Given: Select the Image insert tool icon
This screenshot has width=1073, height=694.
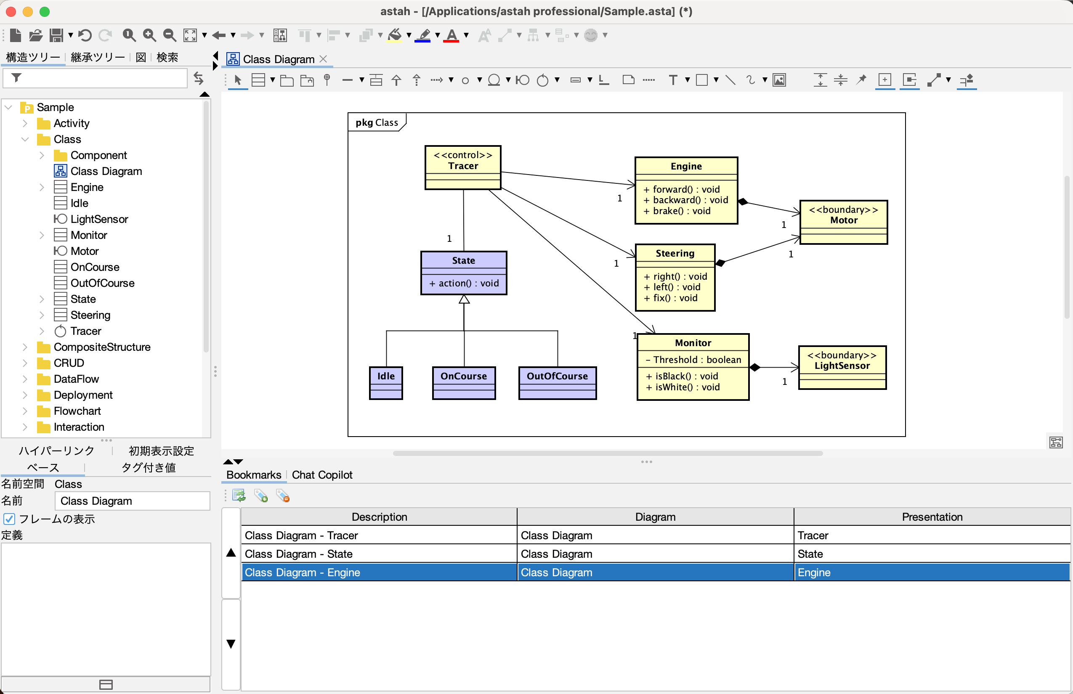Looking at the screenshot, I should [779, 80].
